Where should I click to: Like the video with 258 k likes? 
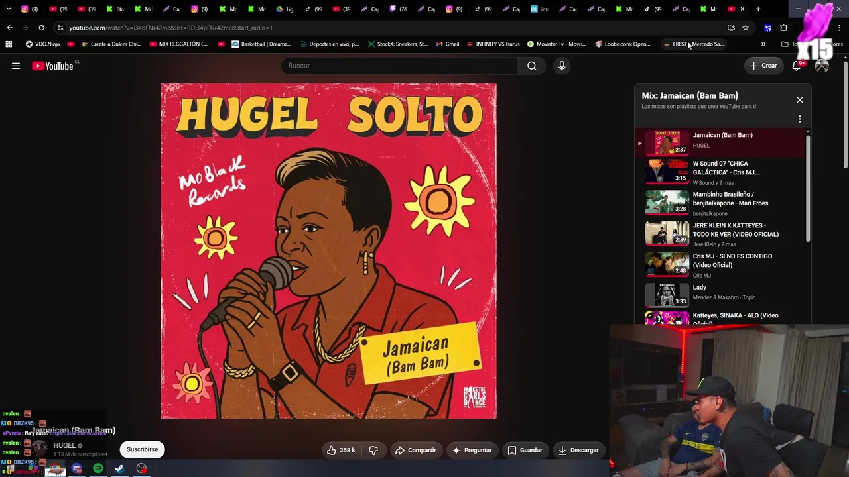[341, 450]
